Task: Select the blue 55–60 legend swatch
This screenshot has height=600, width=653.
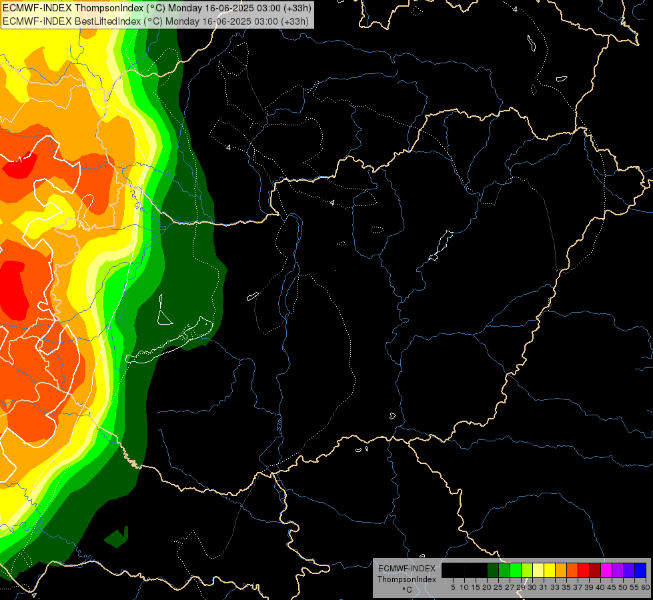Action: 640,570
